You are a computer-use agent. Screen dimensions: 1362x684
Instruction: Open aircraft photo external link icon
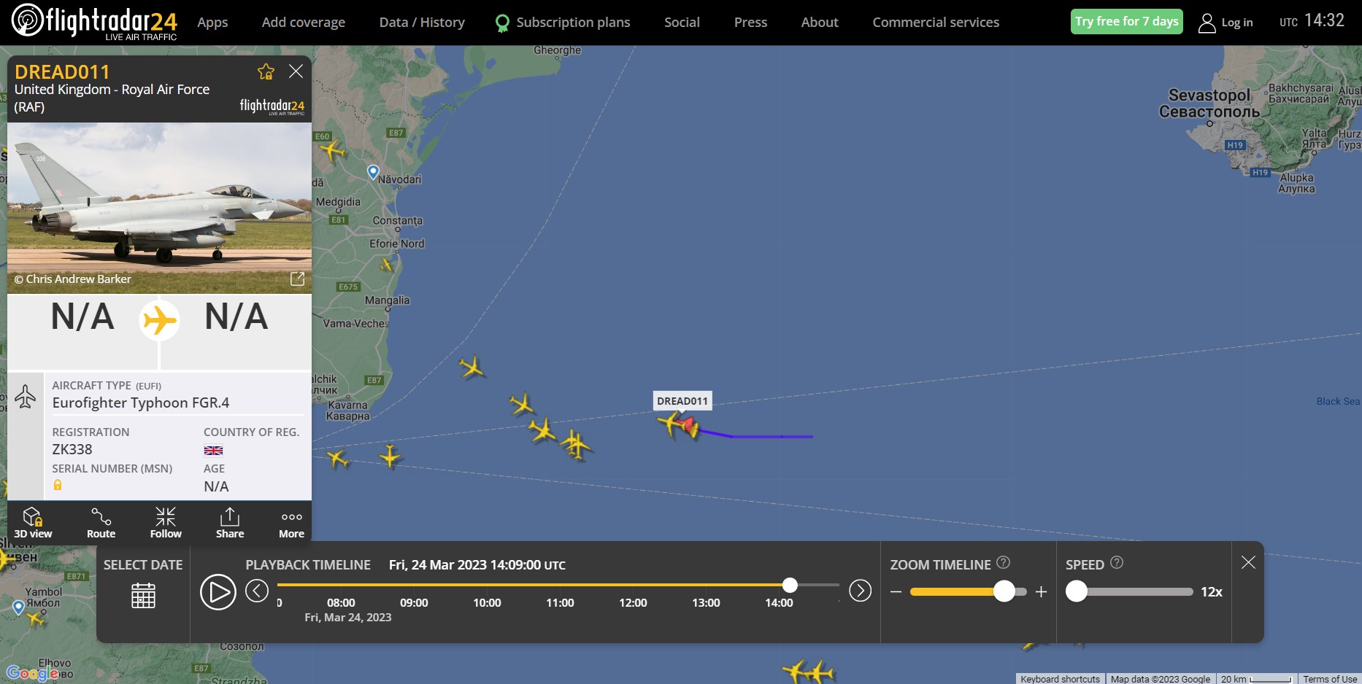[297, 279]
